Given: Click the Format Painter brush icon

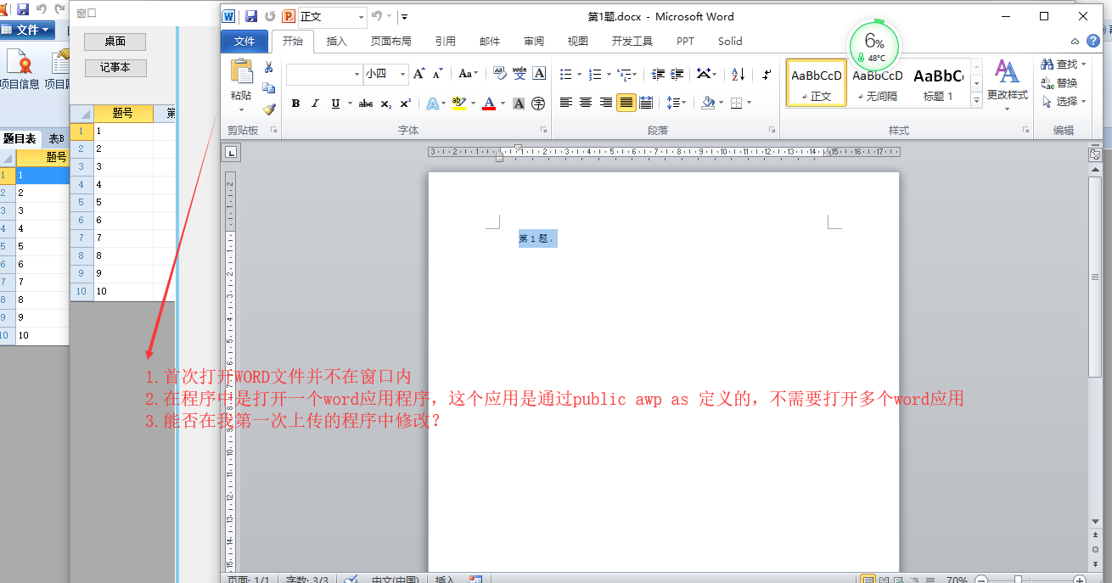Looking at the screenshot, I should (x=269, y=109).
